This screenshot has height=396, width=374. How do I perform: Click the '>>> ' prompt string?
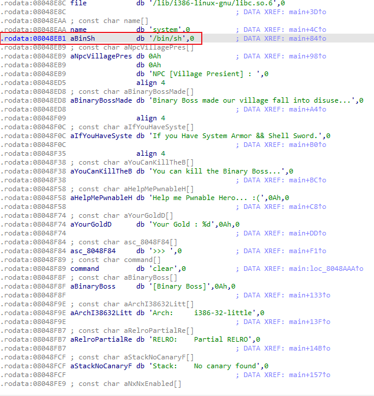click(163, 251)
